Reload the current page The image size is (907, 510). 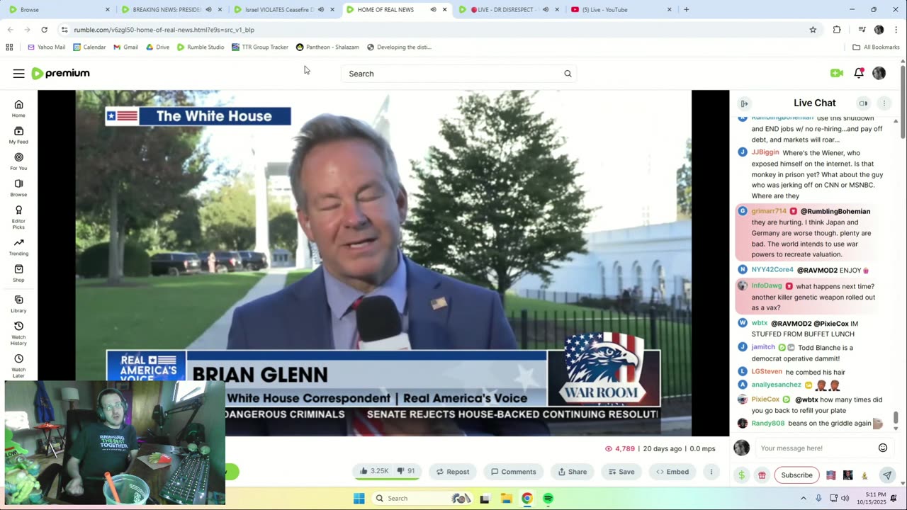click(44, 30)
